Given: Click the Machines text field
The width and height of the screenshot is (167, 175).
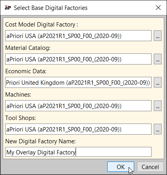Looking at the screenshot, I should point(78,106).
